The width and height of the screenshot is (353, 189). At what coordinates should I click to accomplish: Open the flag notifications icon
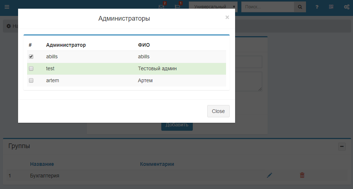[x=178, y=7]
